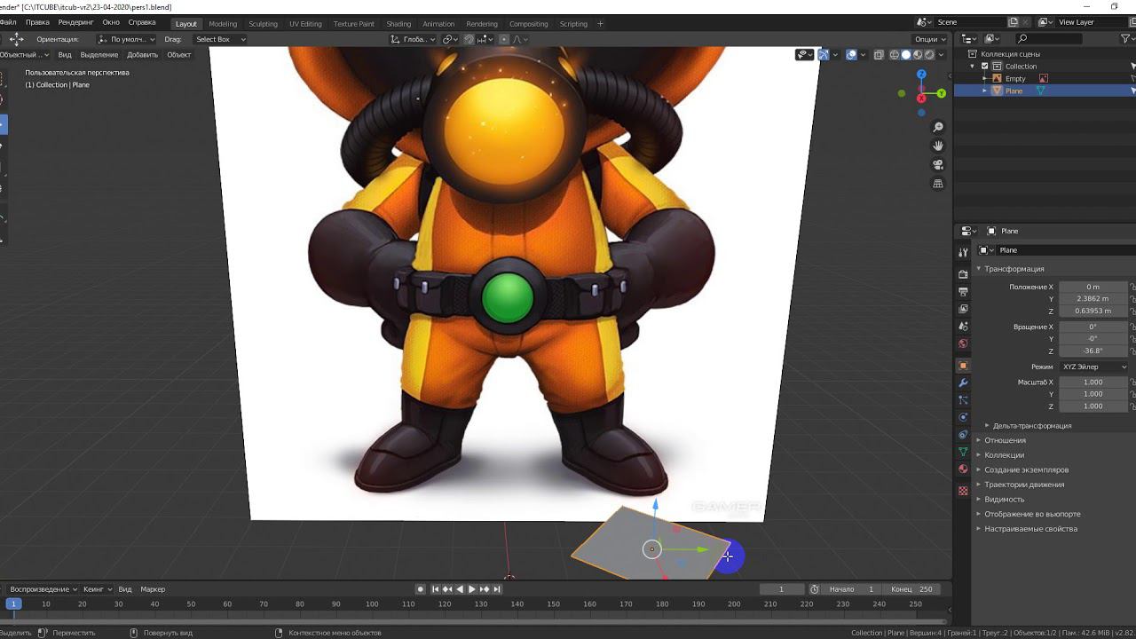
Task: Open the Object Data green triangle tab
Action: click(963, 452)
